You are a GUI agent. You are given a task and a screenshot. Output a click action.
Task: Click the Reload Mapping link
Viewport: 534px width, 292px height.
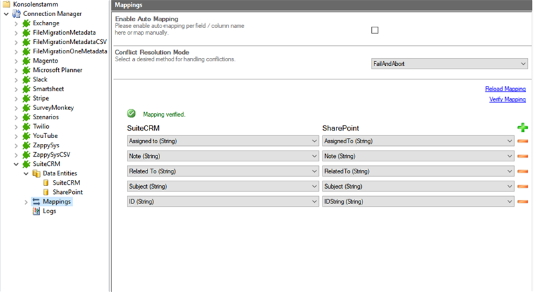pos(505,89)
